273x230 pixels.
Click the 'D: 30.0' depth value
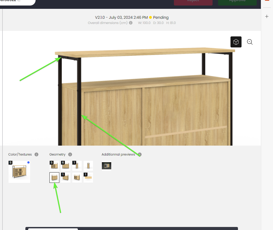[158, 23]
